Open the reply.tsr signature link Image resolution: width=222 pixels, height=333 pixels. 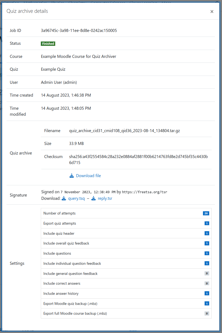click(x=105, y=198)
